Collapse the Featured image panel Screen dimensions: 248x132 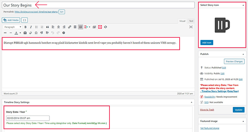[243, 121]
